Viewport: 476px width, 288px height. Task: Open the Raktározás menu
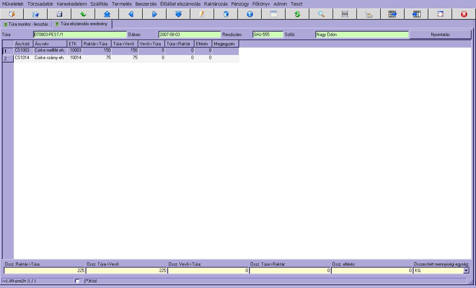[x=216, y=4]
